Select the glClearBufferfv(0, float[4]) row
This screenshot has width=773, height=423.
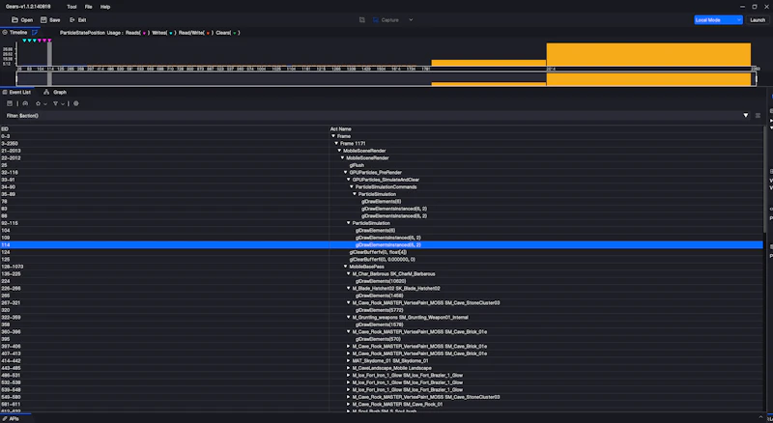[382, 252]
